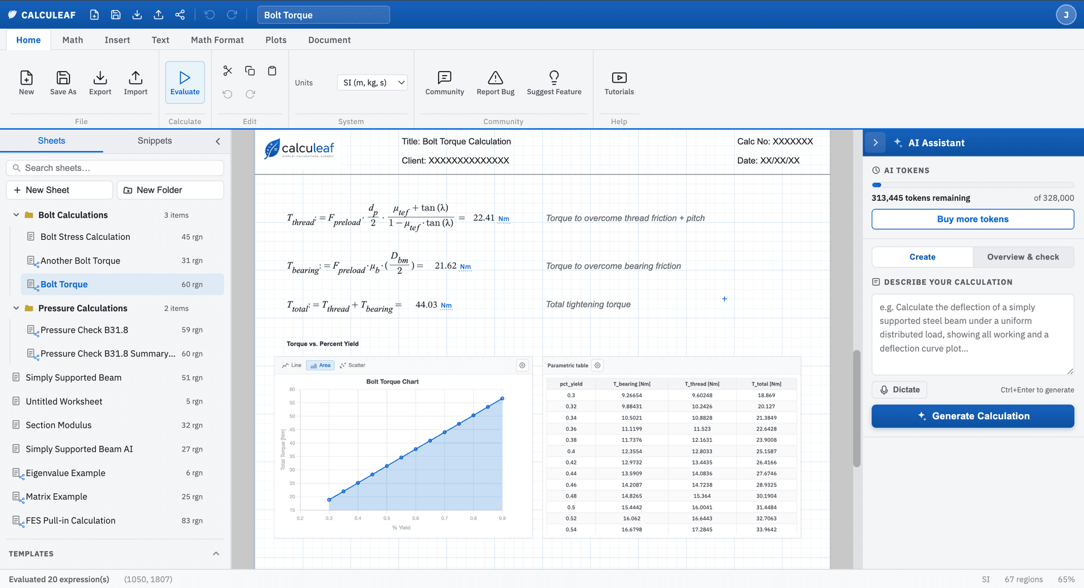Open Tutorials from Help group

[619, 82]
